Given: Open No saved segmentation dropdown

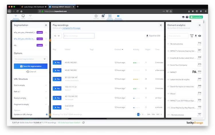Looking at the screenshot, I should [x=31, y=59].
